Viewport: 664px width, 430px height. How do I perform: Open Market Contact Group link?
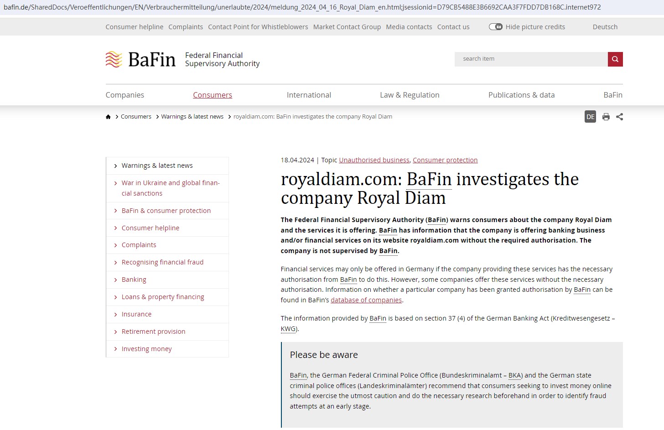coord(347,27)
